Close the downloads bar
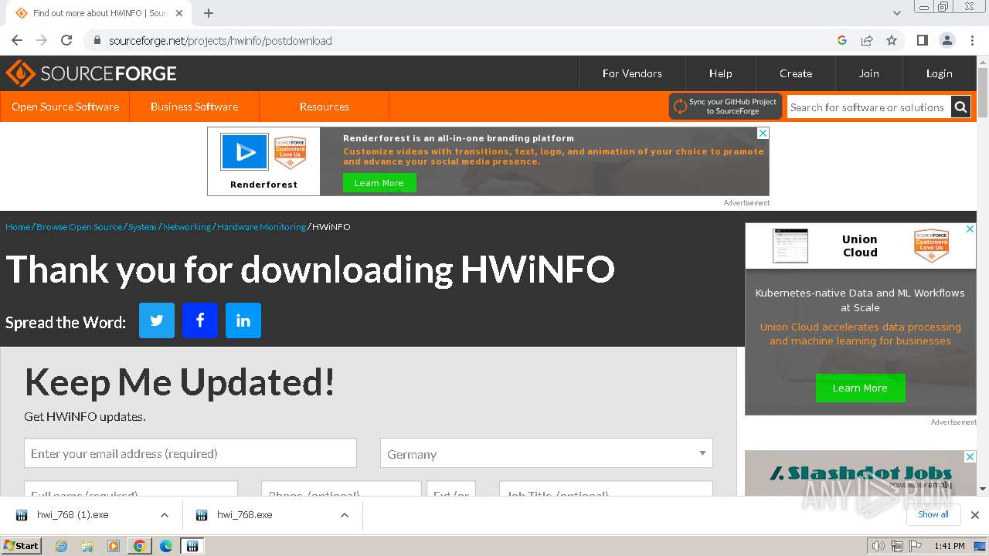 tap(975, 515)
